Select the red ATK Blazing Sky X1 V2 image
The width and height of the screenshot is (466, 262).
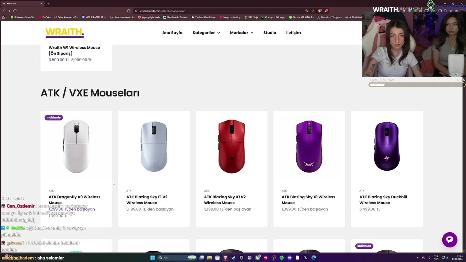[232, 146]
